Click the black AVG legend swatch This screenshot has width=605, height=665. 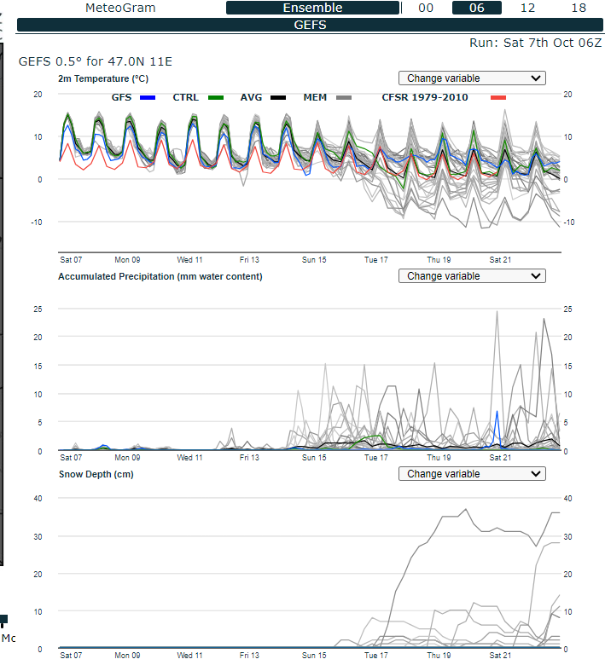tap(278, 97)
